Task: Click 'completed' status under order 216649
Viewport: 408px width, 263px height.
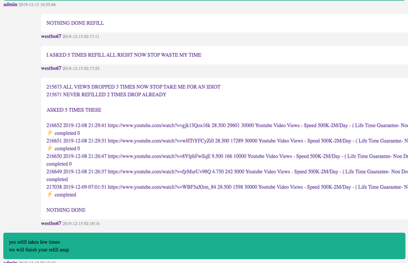Action: pos(57,179)
